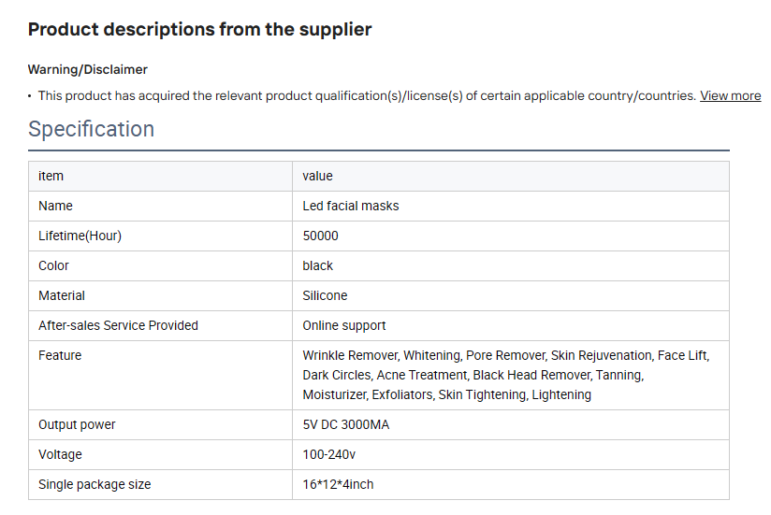Click the Material row label
Image resolution: width=771 pixels, height=515 pixels.
click(x=62, y=295)
